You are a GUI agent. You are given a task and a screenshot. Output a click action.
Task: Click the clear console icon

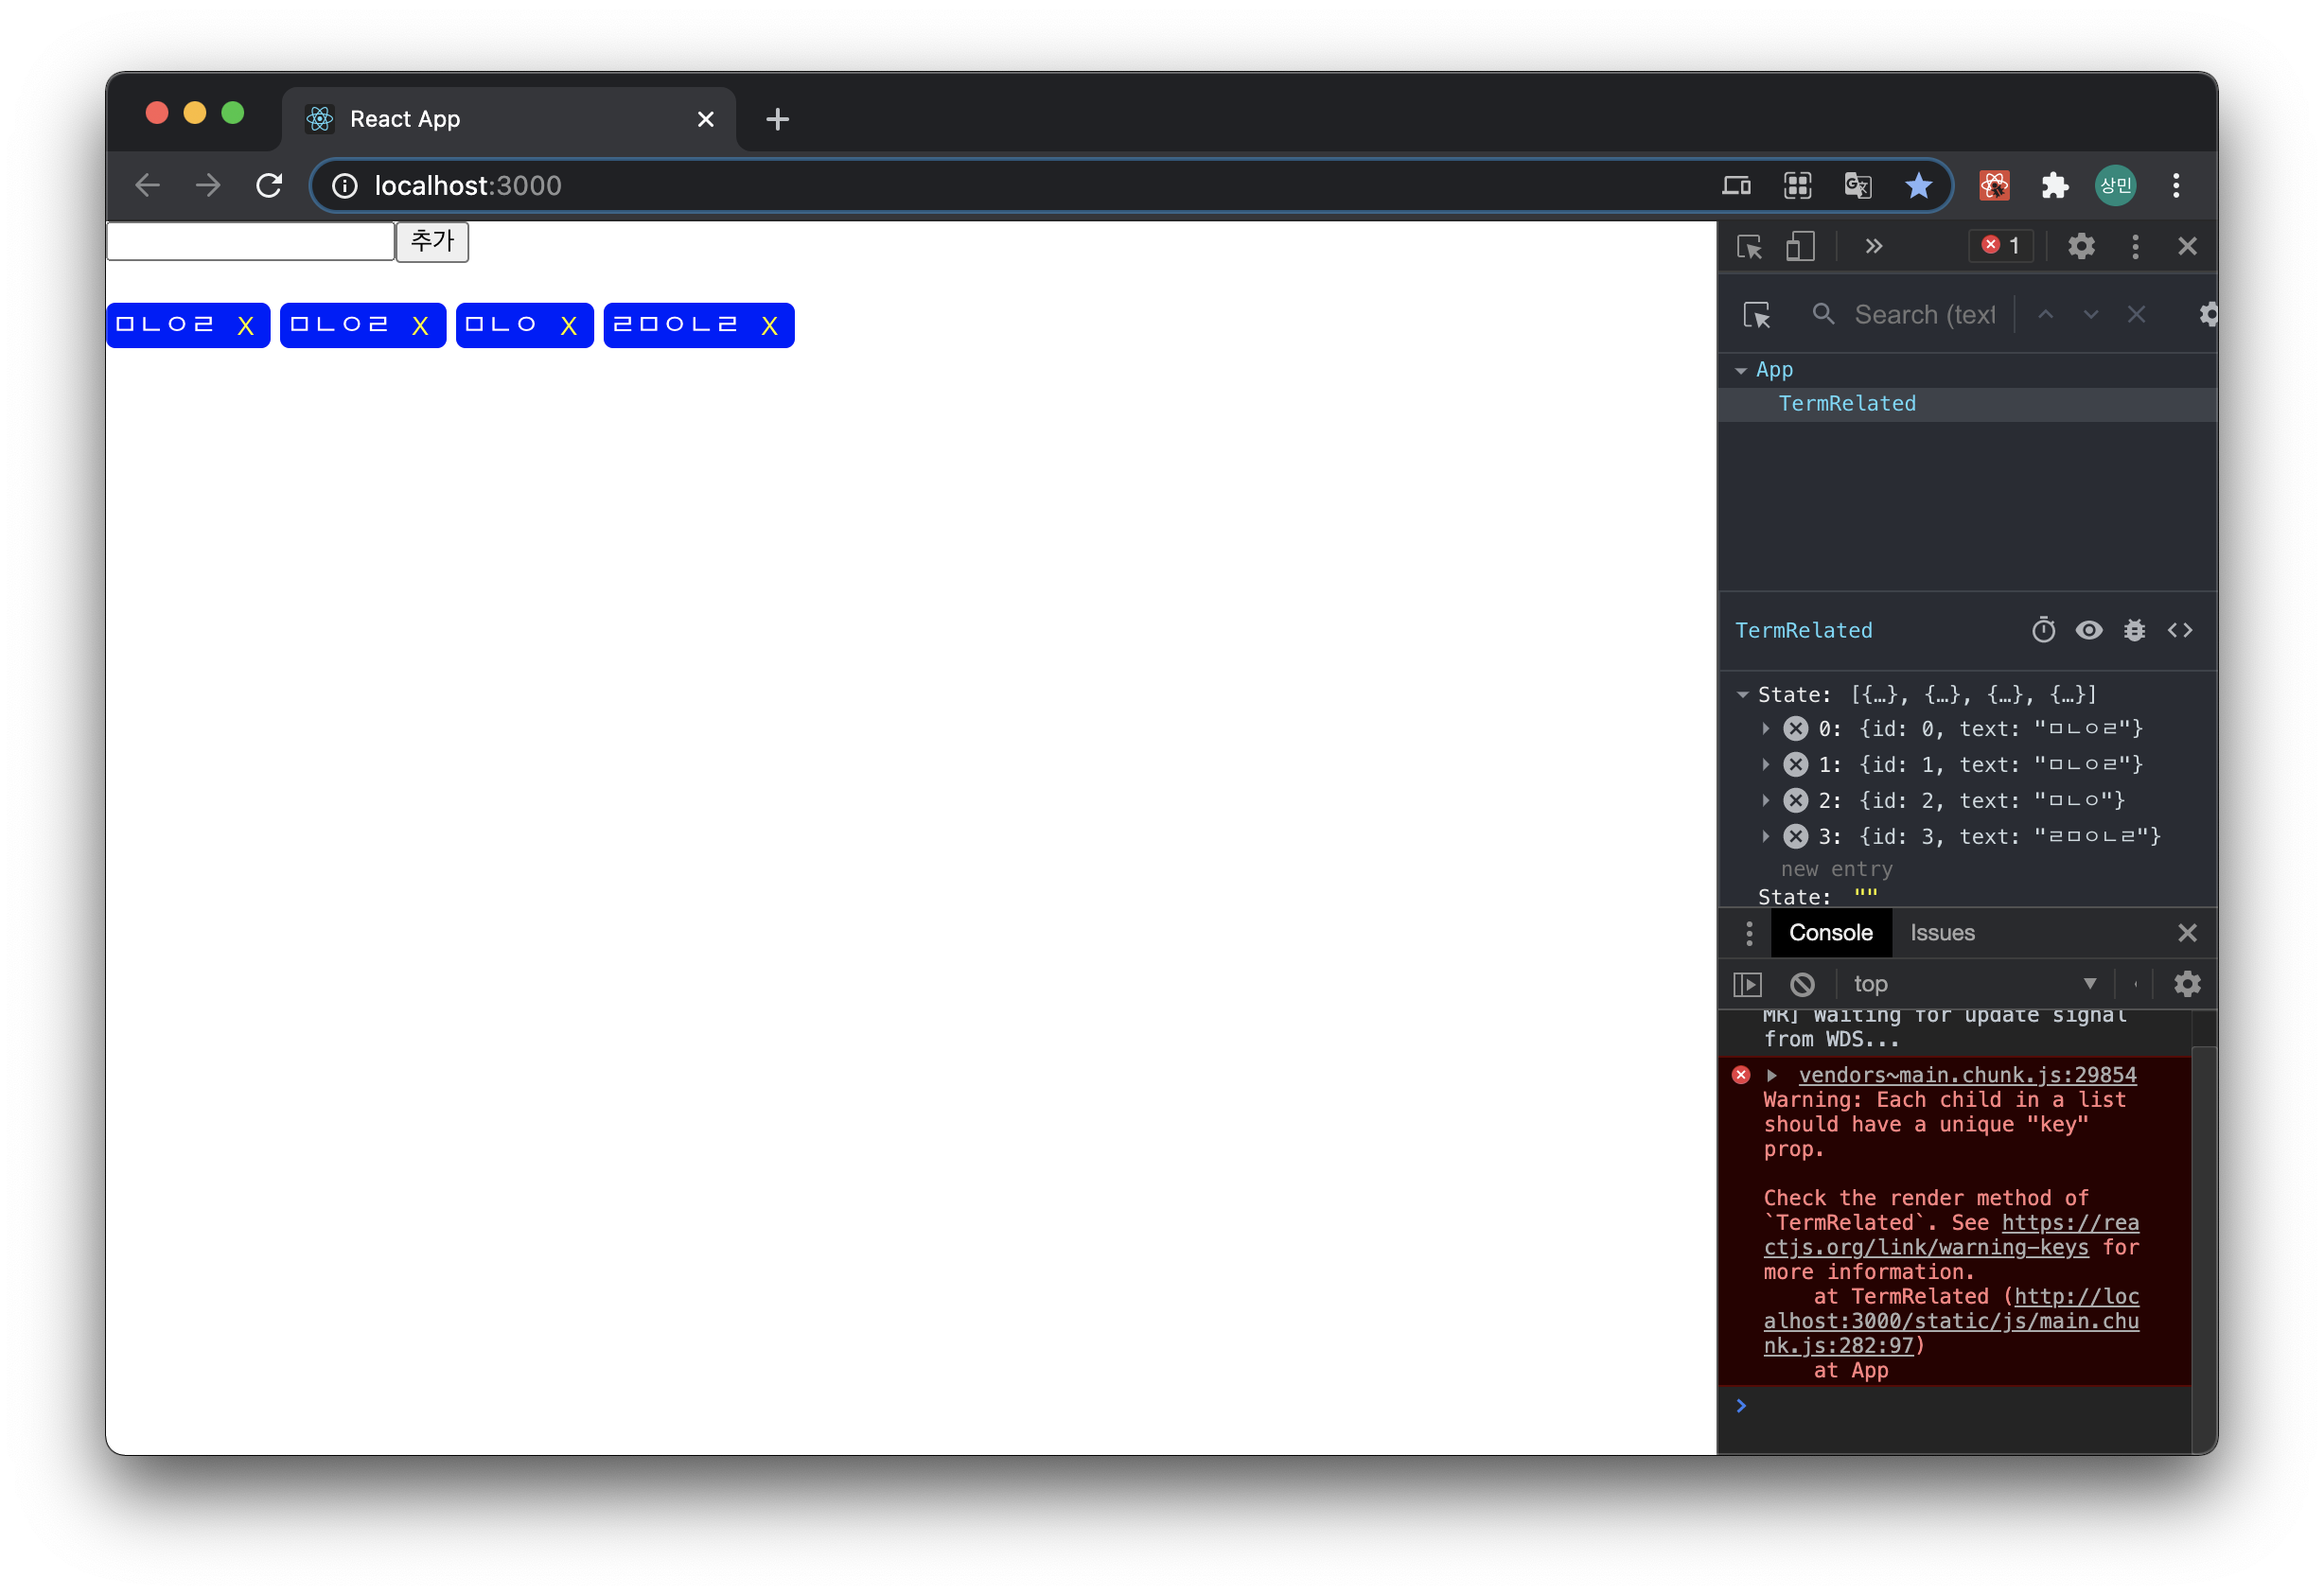(x=1802, y=984)
